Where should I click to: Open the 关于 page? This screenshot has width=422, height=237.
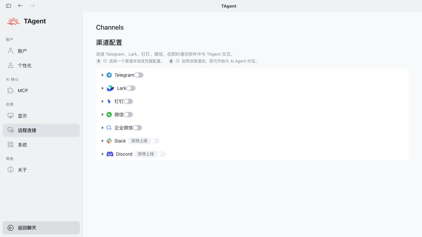pos(41,170)
